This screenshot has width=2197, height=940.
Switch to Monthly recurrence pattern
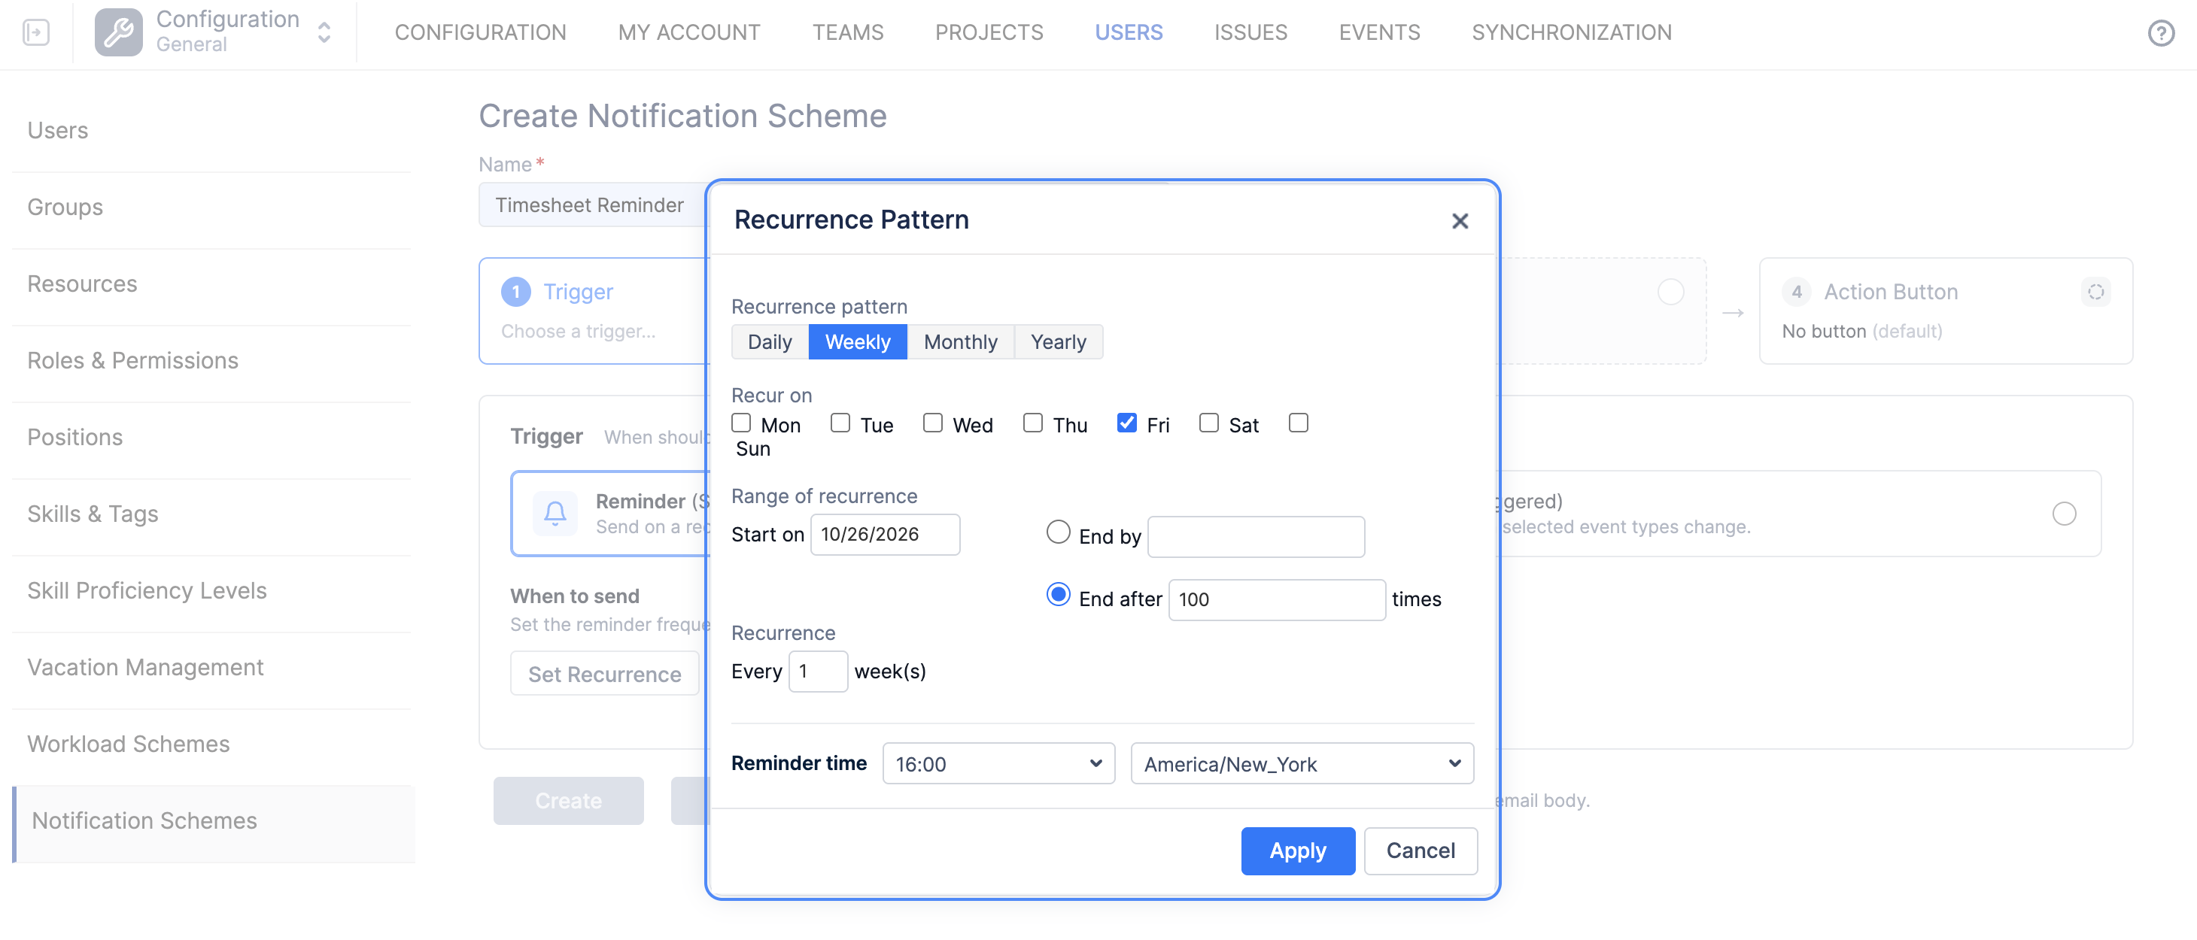coord(960,341)
